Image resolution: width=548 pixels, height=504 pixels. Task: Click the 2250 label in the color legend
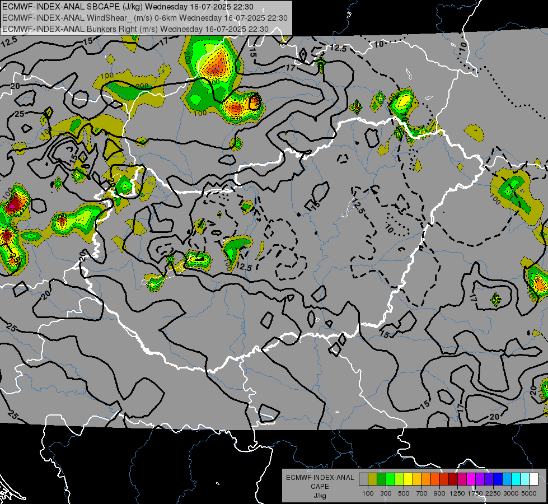493,493
